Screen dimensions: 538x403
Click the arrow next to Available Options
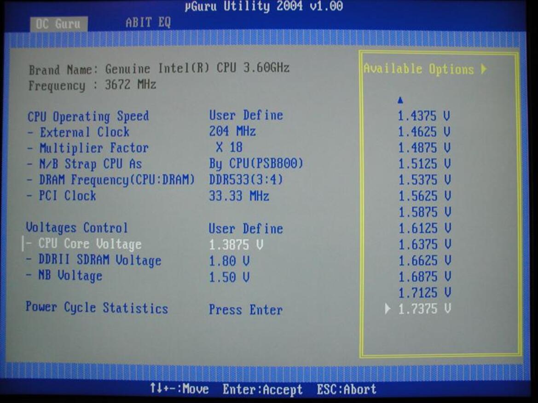(484, 69)
